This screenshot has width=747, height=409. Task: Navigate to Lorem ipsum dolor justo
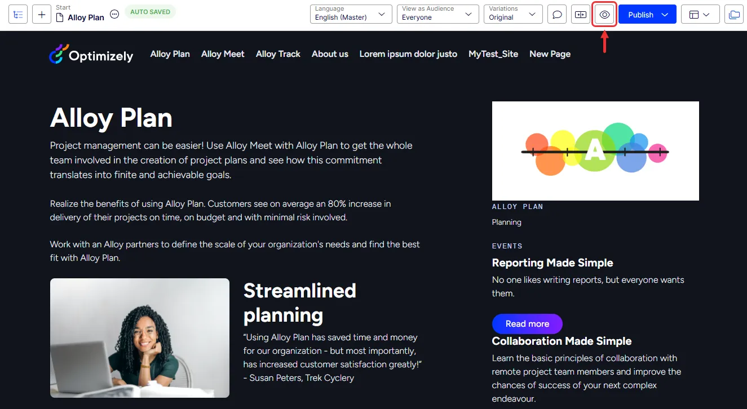[x=408, y=54]
